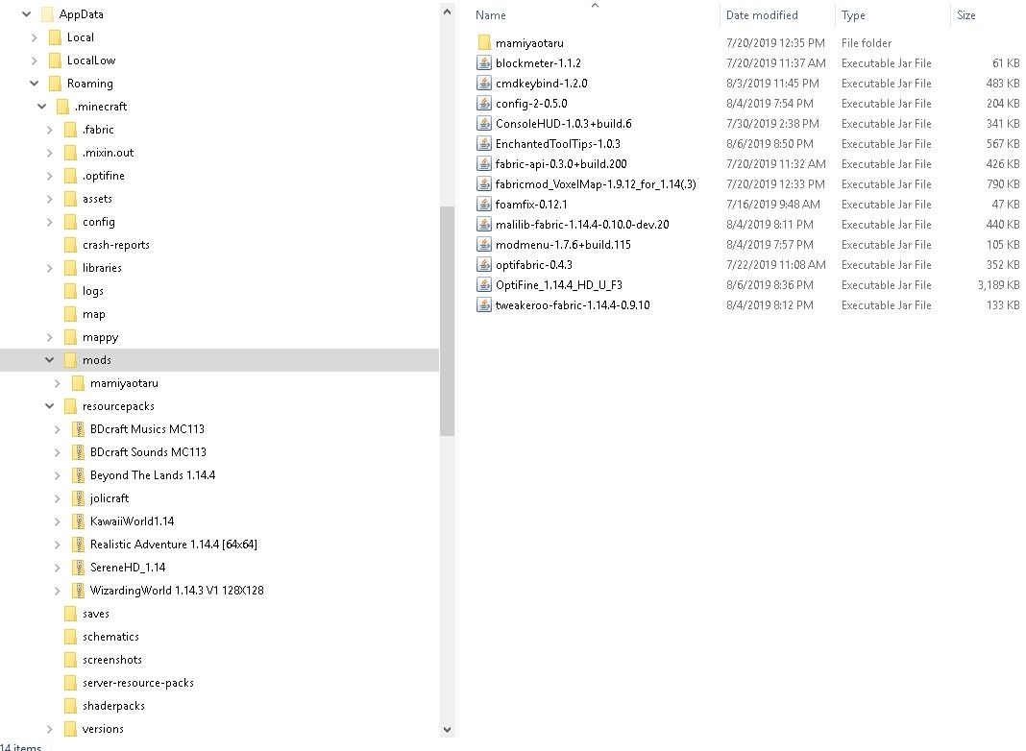The image size is (1026, 751).
Task: Click the File folder type text
Action: (x=867, y=43)
